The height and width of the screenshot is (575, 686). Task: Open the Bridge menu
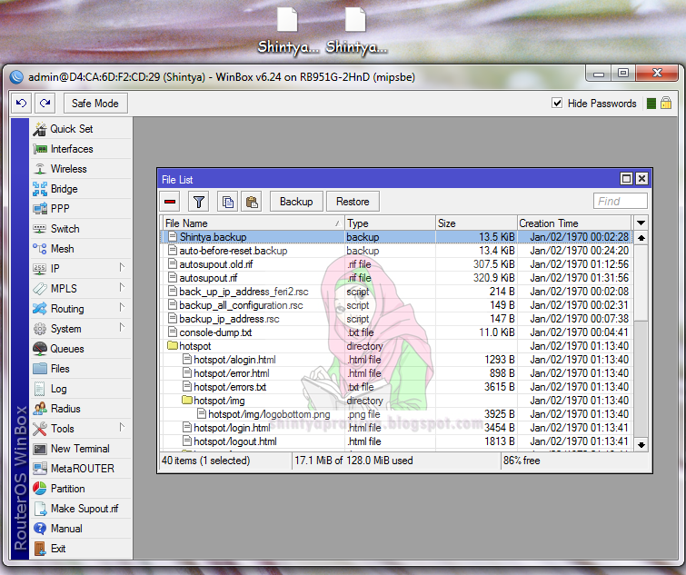82,189
